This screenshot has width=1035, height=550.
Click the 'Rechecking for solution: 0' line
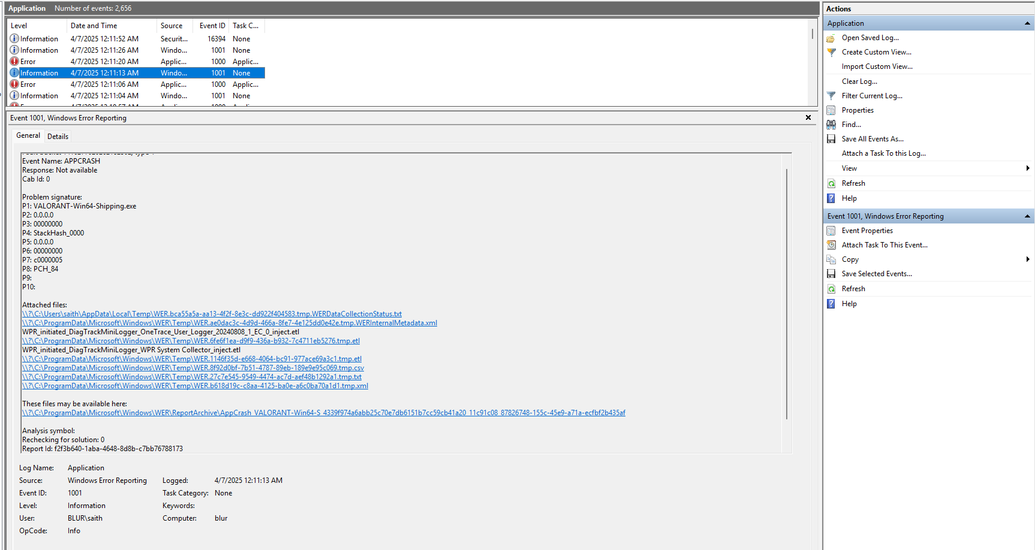[x=63, y=440]
